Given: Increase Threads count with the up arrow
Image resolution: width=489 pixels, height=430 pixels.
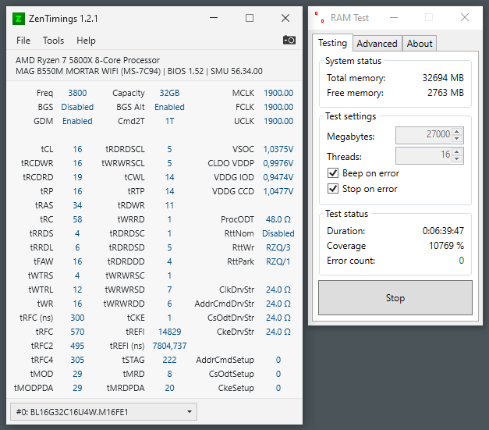Looking at the screenshot, I should [x=456, y=152].
